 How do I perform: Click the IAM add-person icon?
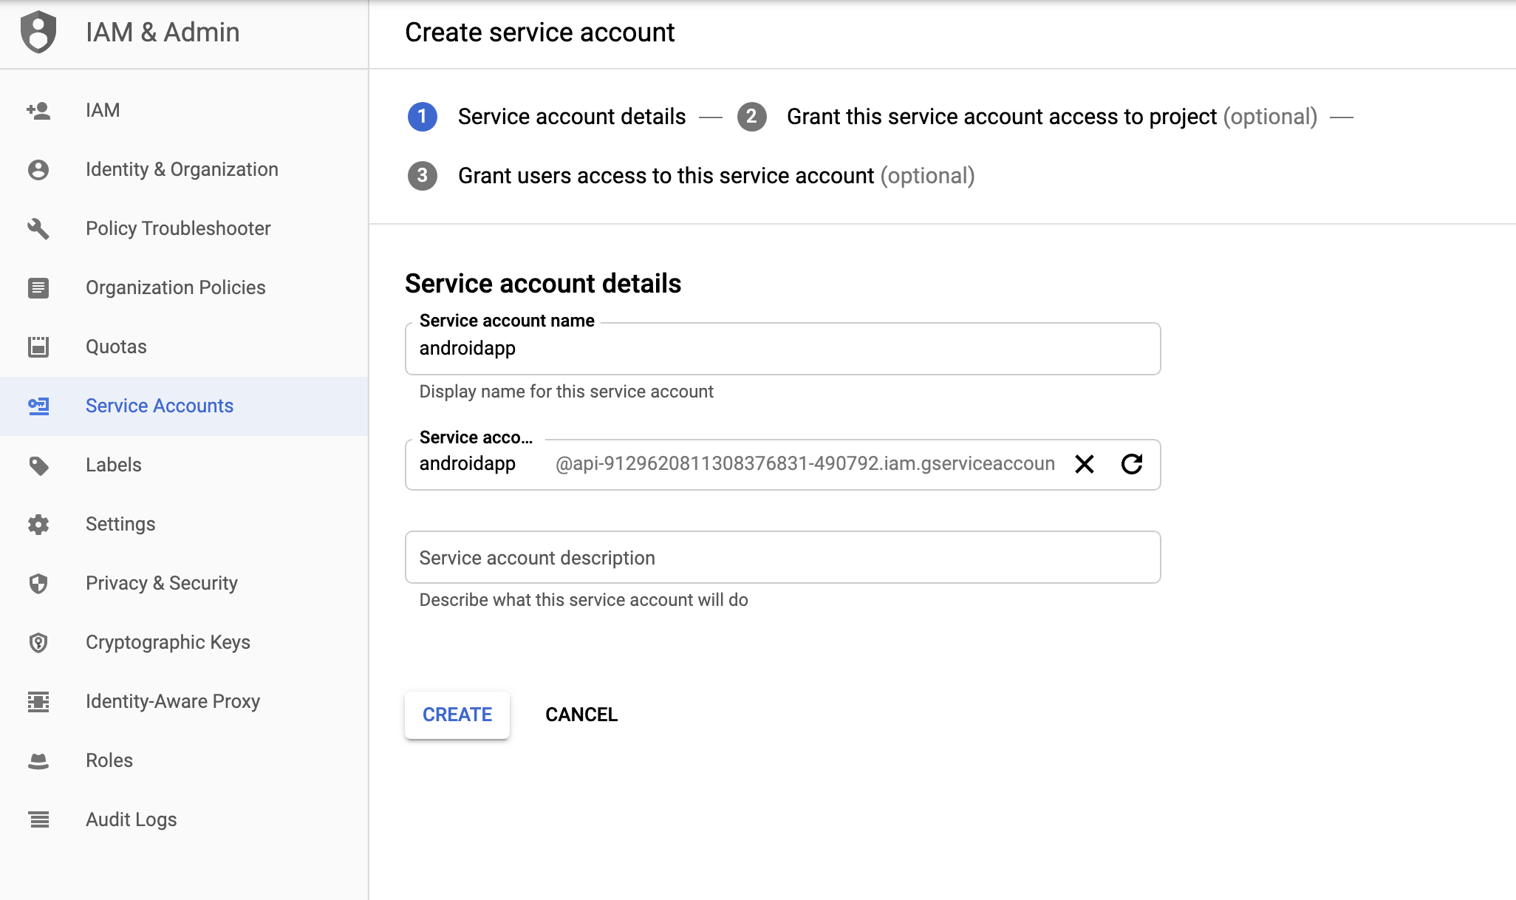click(x=38, y=111)
